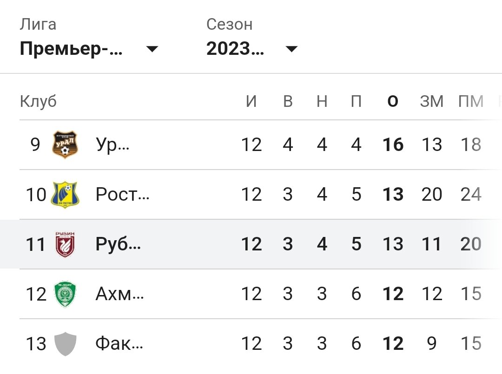Open the Рост... team name
Image resolution: width=502 pixels, height=374 pixels.
point(123,194)
